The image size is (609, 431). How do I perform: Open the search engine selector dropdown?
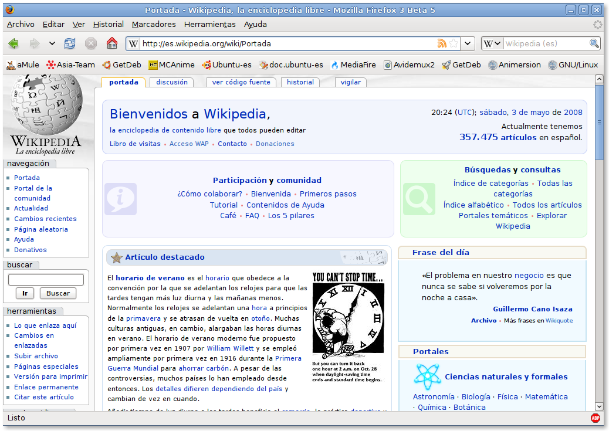click(492, 43)
